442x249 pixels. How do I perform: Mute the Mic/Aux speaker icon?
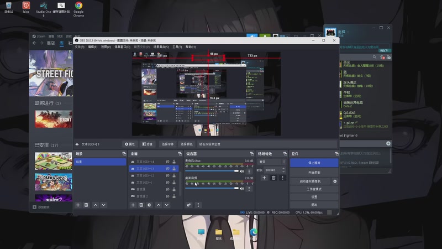click(x=241, y=172)
